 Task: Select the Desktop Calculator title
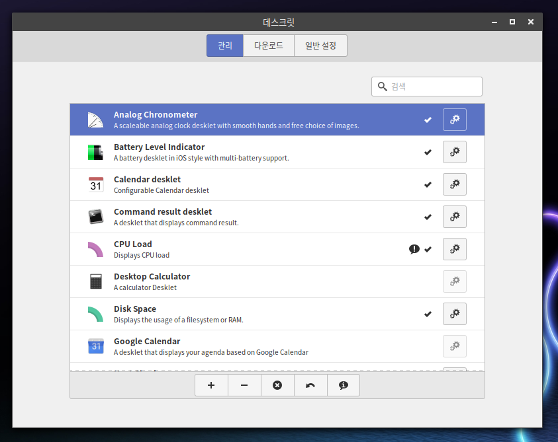point(152,276)
